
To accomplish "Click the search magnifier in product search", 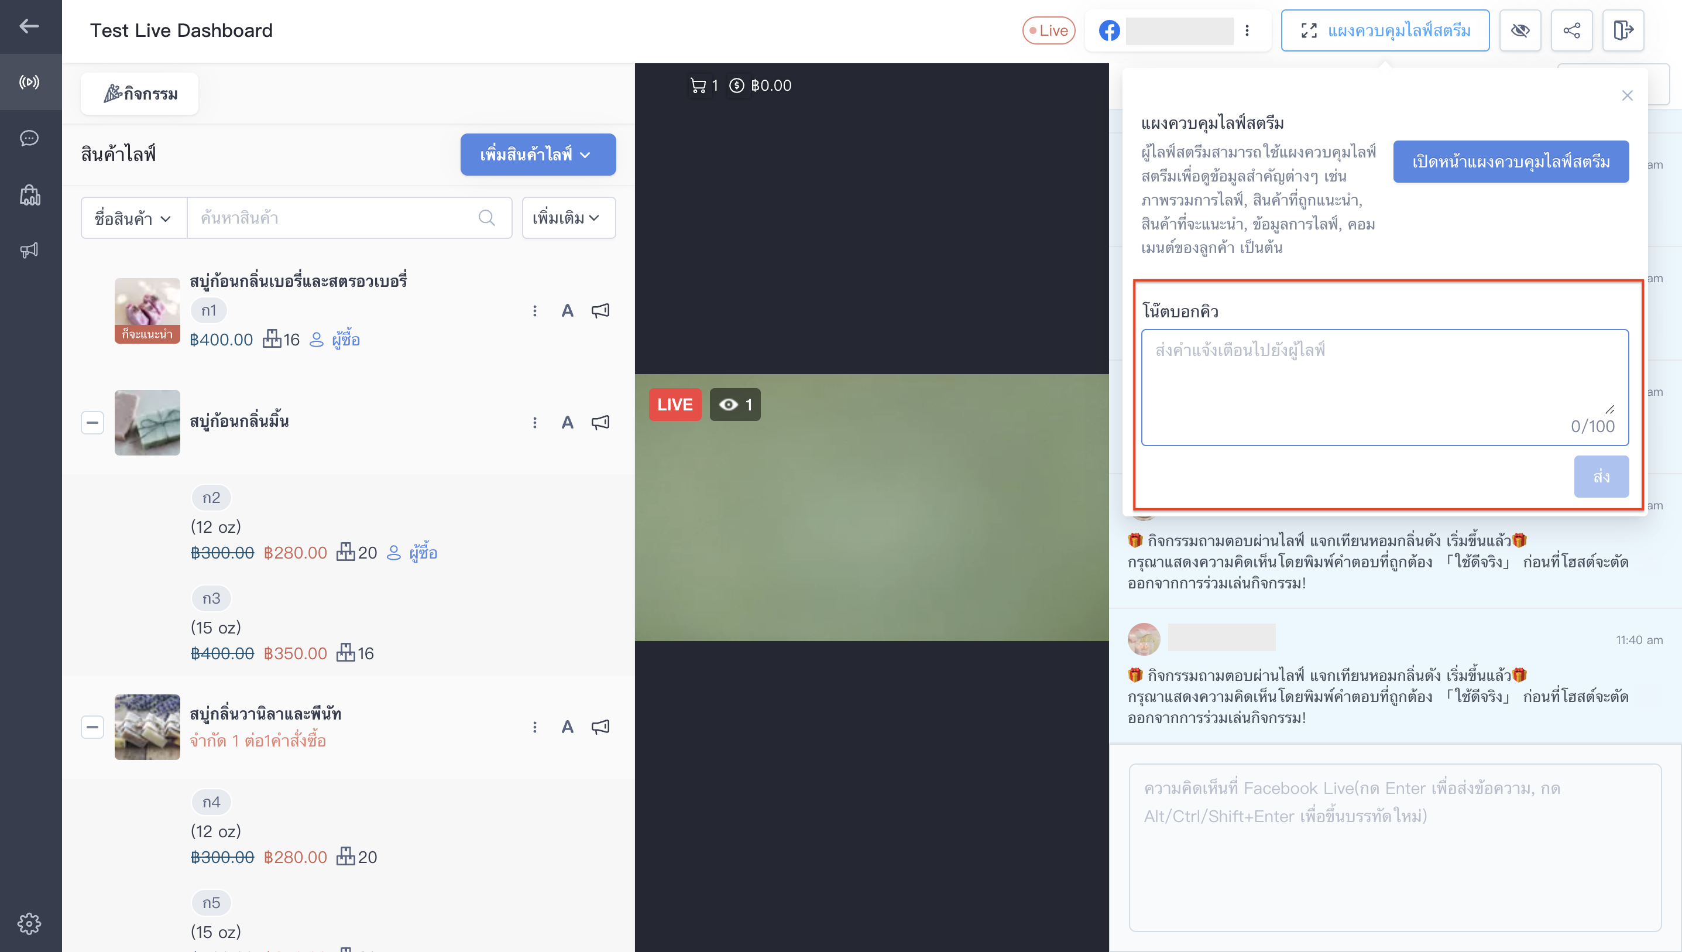I will [x=487, y=218].
